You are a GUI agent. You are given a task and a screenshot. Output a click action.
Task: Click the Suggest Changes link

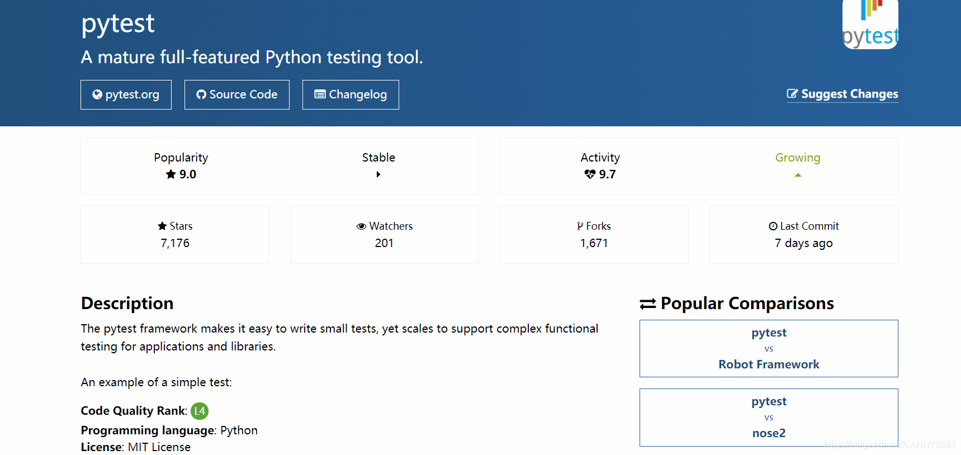point(842,94)
